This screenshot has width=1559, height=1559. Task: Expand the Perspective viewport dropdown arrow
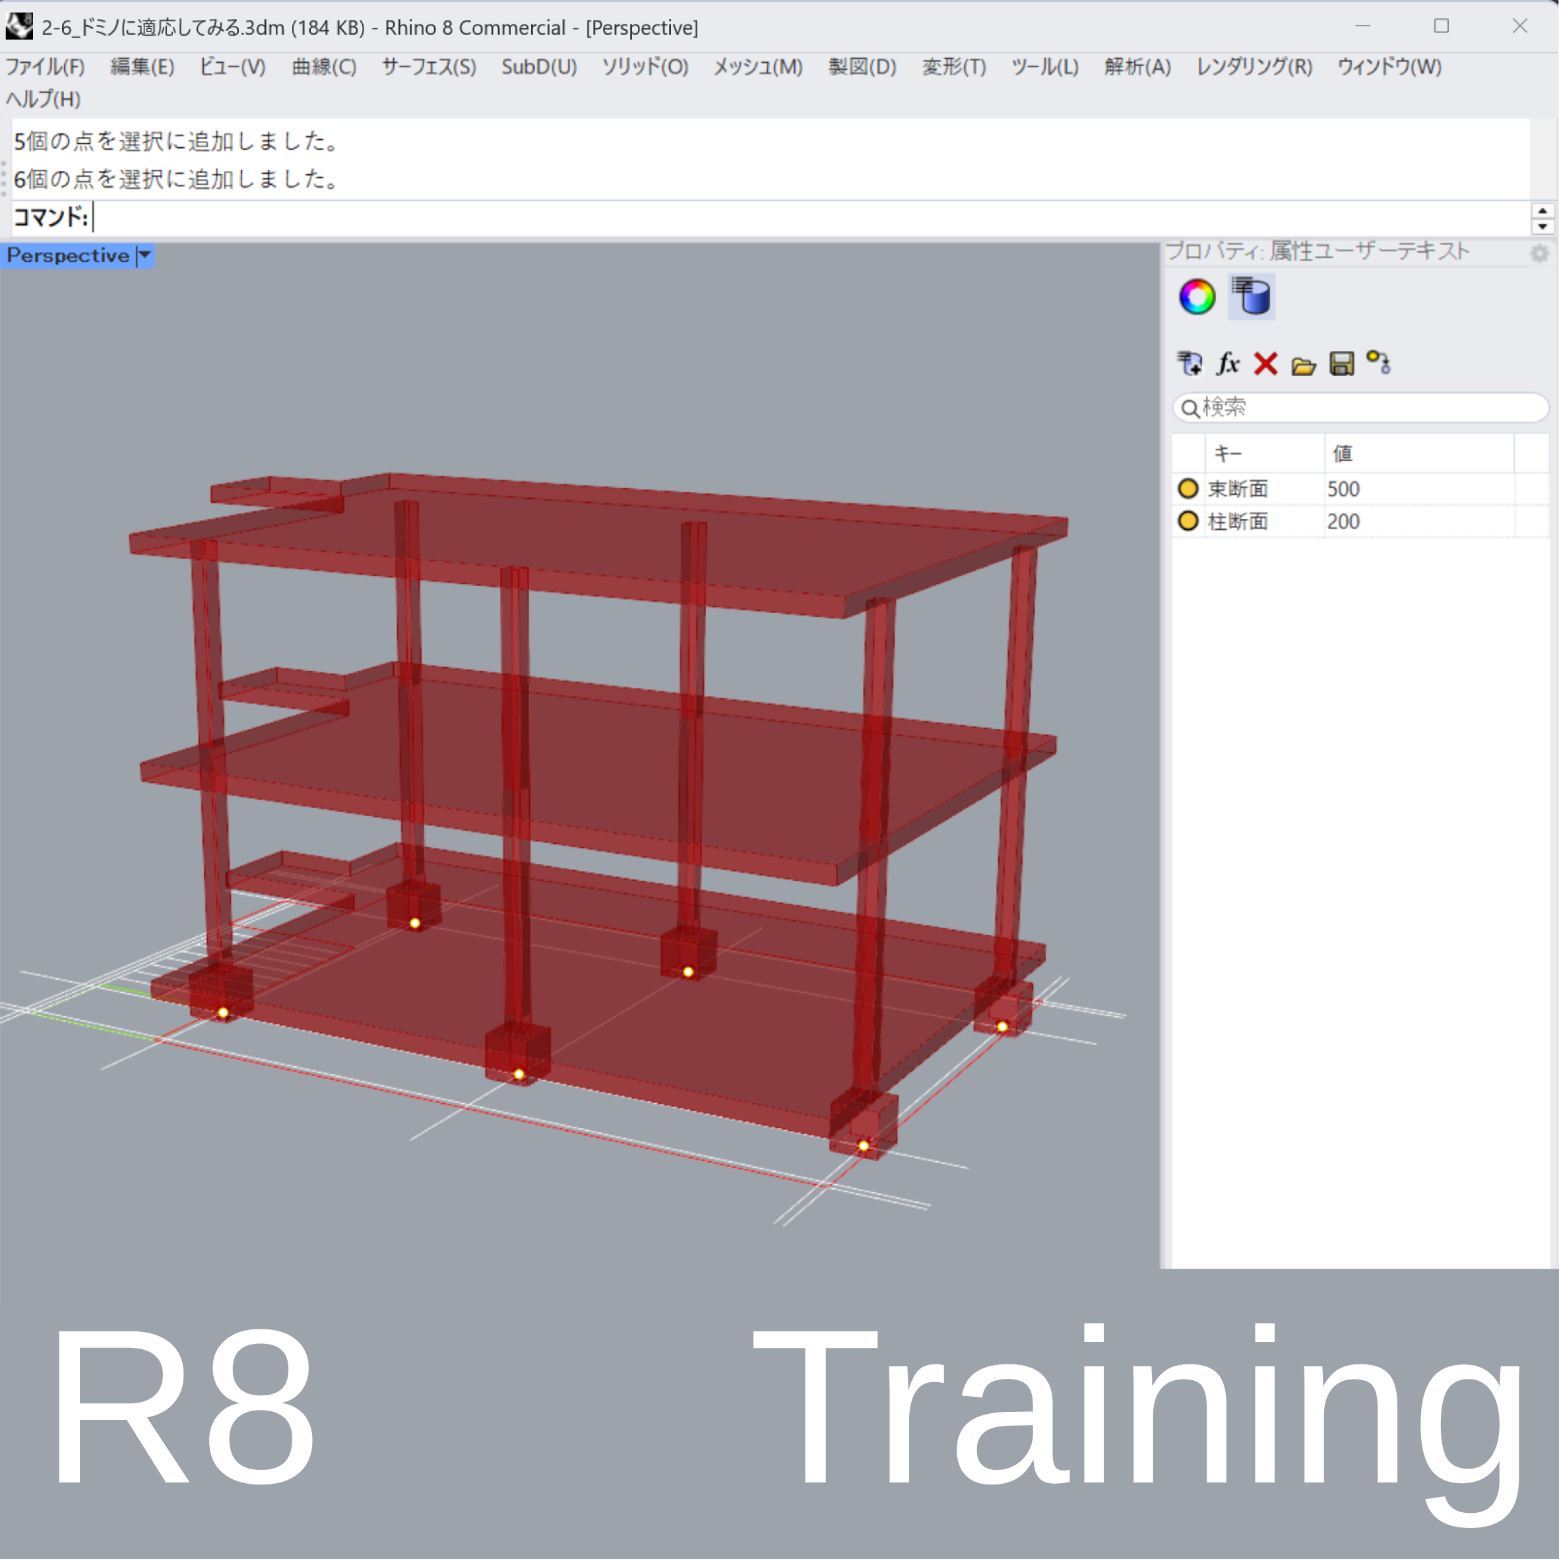pos(144,256)
